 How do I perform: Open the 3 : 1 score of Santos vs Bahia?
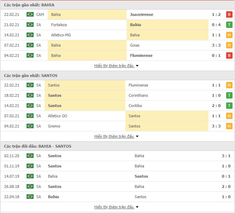226,156
